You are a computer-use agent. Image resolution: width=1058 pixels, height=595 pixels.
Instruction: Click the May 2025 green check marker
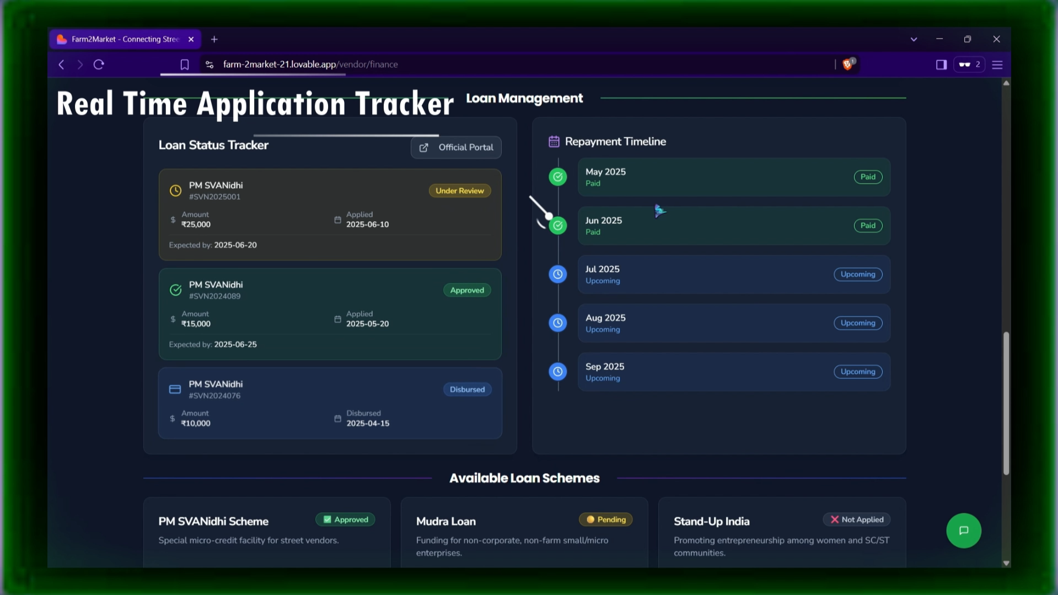pyautogui.click(x=557, y=177)
